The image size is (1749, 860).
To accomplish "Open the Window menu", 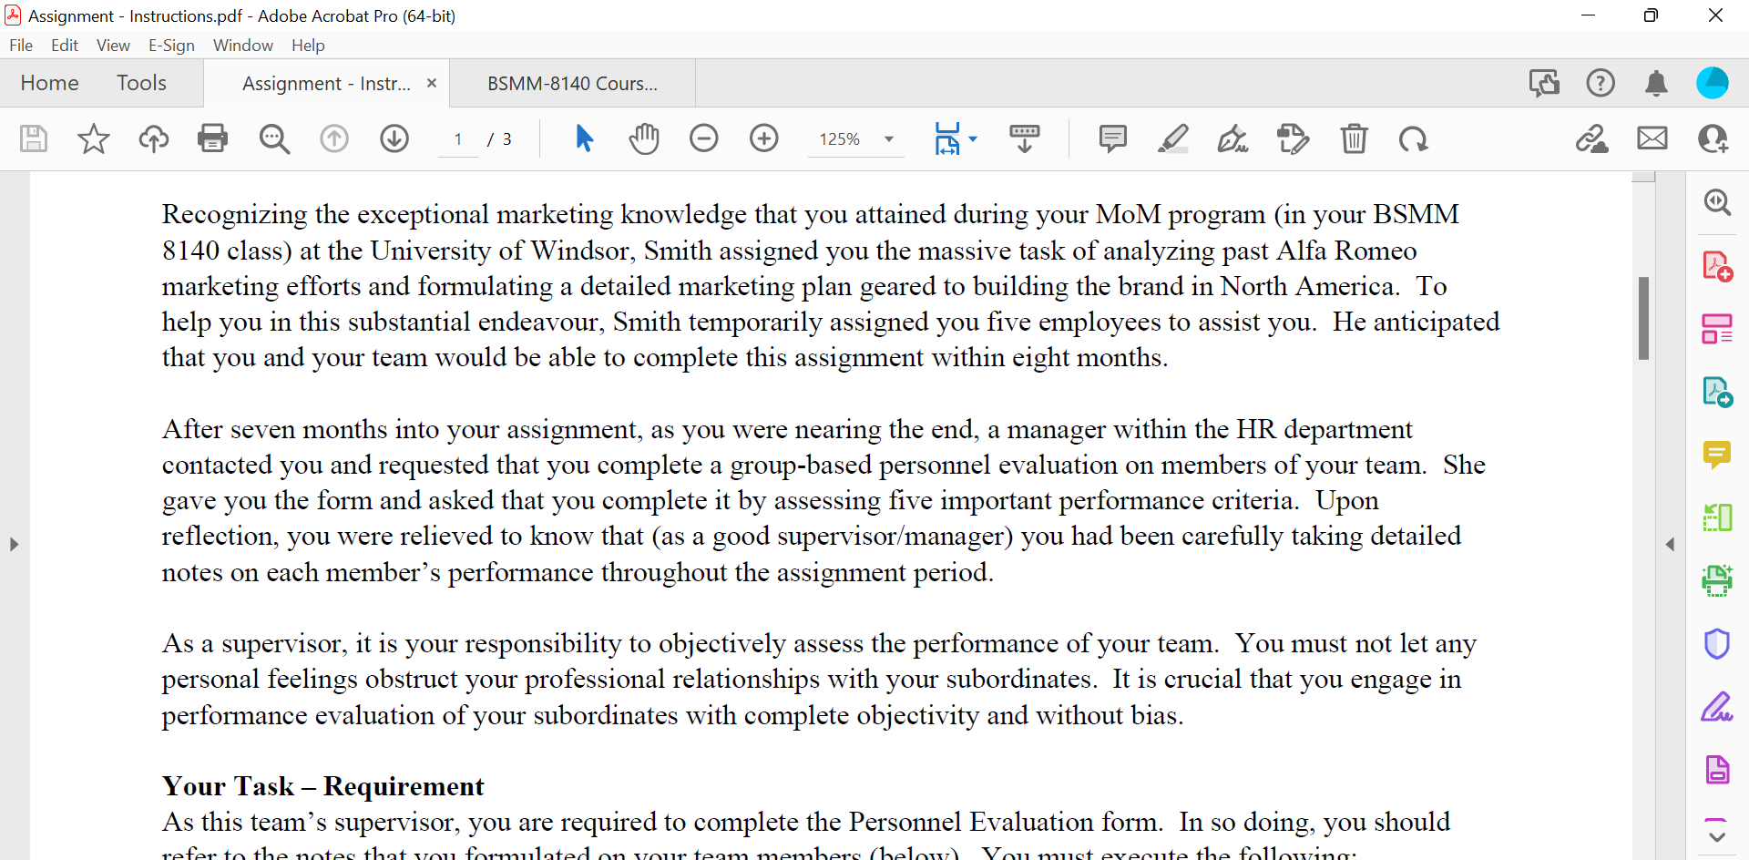I will (243, 46).
